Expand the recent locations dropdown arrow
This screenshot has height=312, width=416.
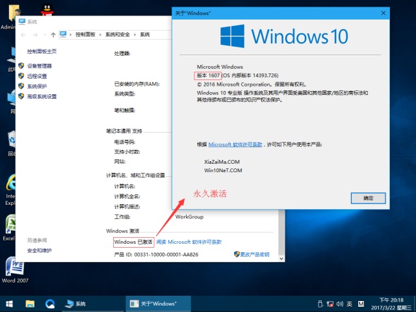tap(44, 34)
